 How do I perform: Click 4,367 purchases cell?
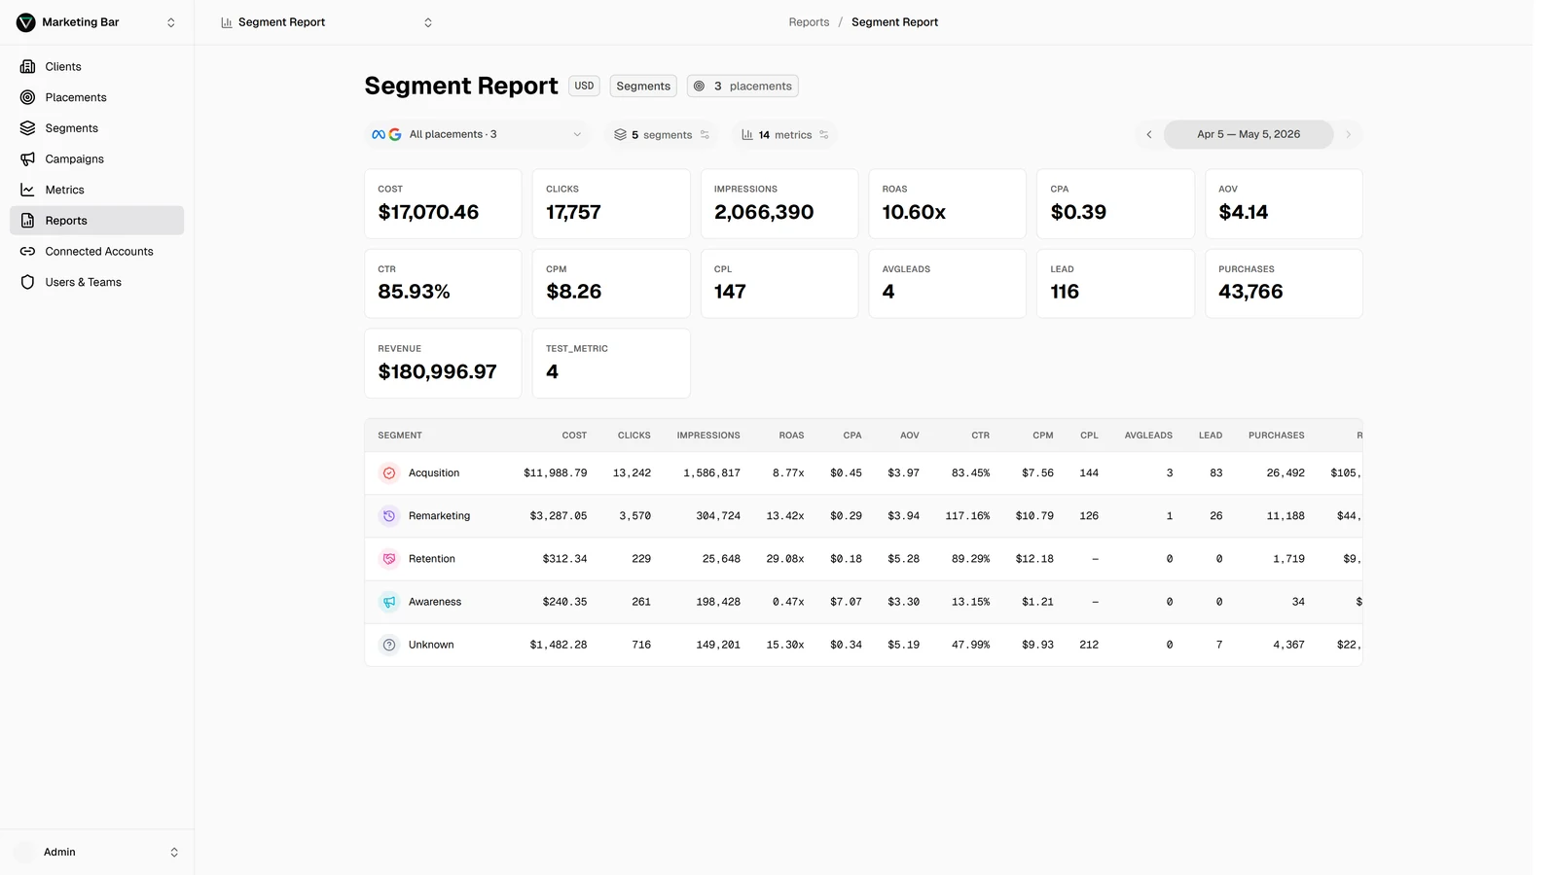pos(1288,645)
